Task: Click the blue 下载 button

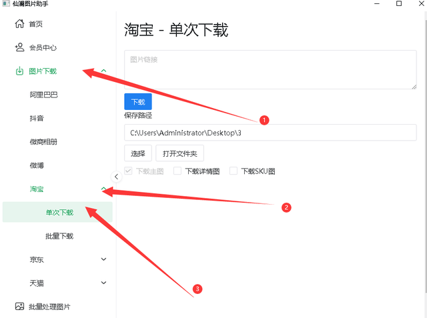Action: (138, 102)
